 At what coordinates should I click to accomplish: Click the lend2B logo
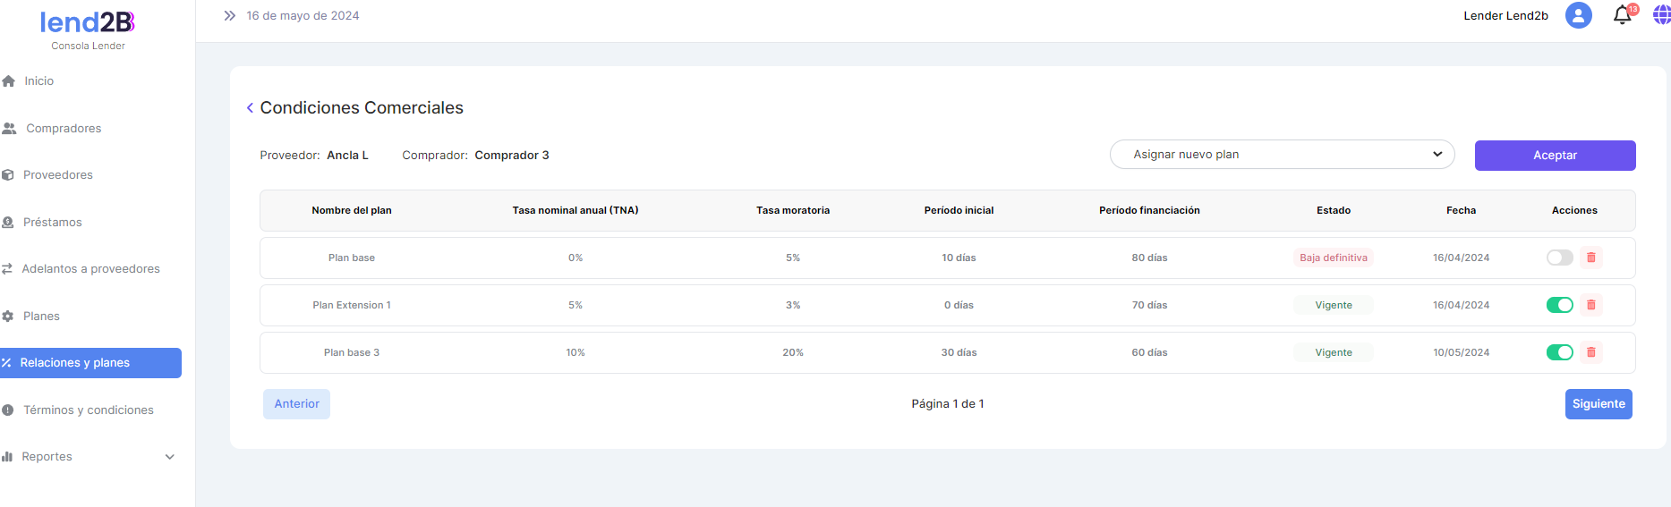88,23
